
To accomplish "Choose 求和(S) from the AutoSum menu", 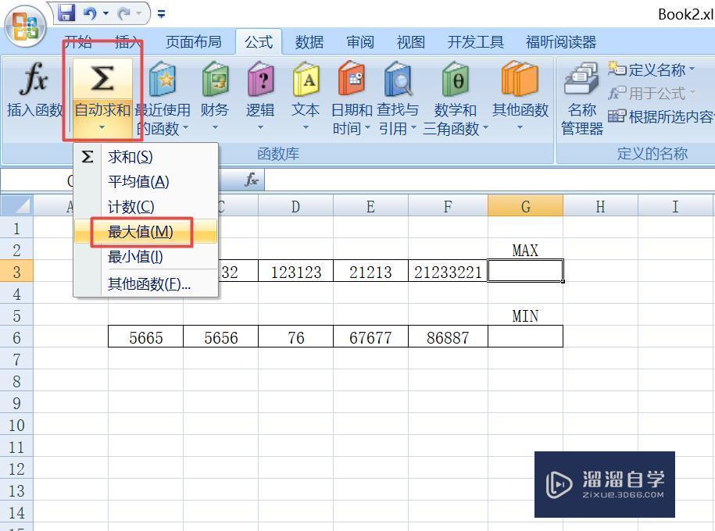I will pyautogui.click(x=145, y=157).
